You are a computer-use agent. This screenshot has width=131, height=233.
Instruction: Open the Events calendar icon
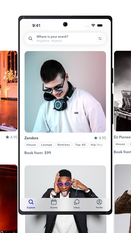[x=54, y=202]
